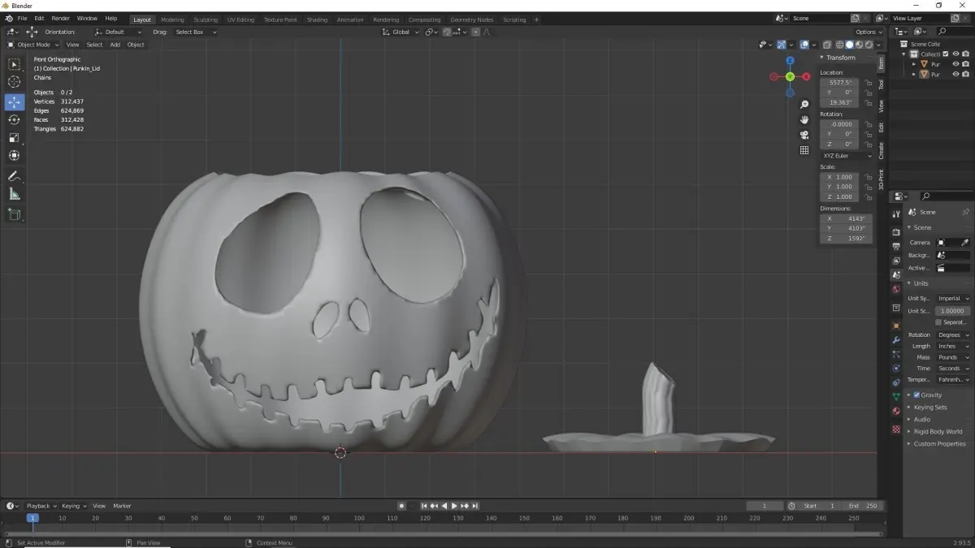Open the Modifier properties wrench icon
Viewport: 975px width, 548px height.
tap(896, 340)
